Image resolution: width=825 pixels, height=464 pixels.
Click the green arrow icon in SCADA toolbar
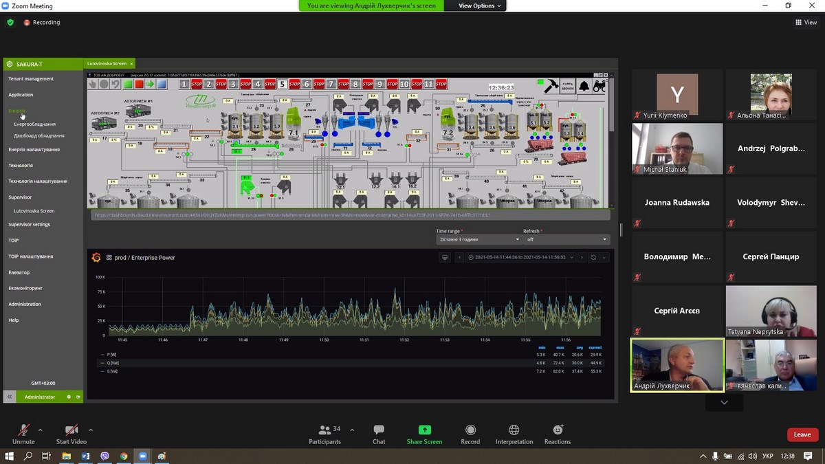(x=150, y=84)
